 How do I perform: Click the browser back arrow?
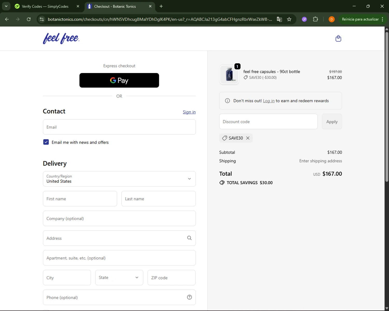click(7, 19)
